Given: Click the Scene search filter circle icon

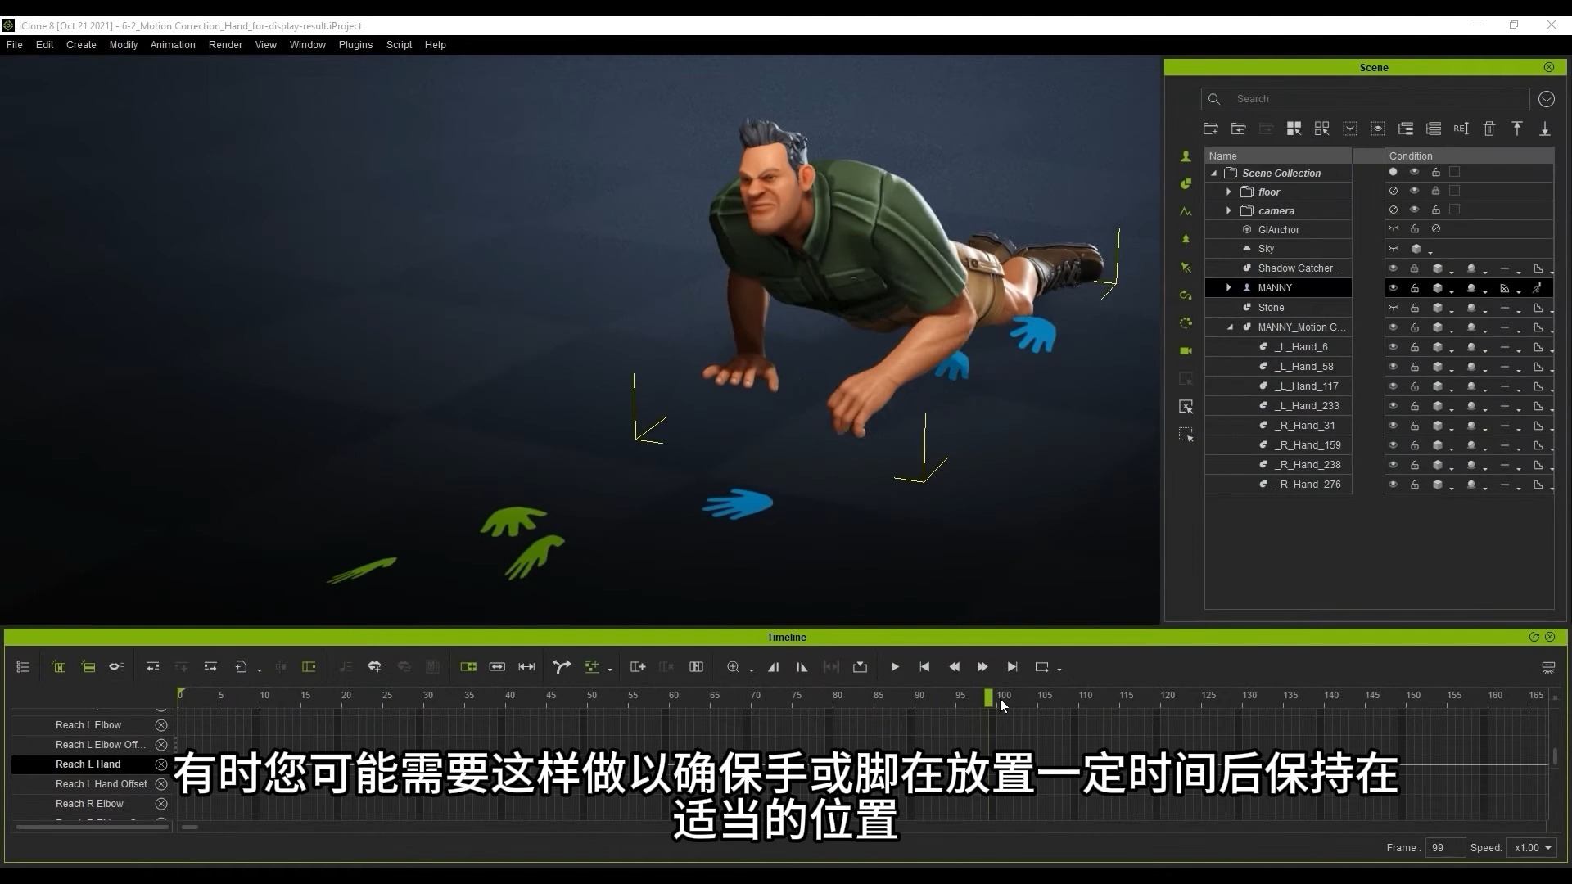Looking at the screenshot, I should pyautogui.click(x=1546, y=99).
